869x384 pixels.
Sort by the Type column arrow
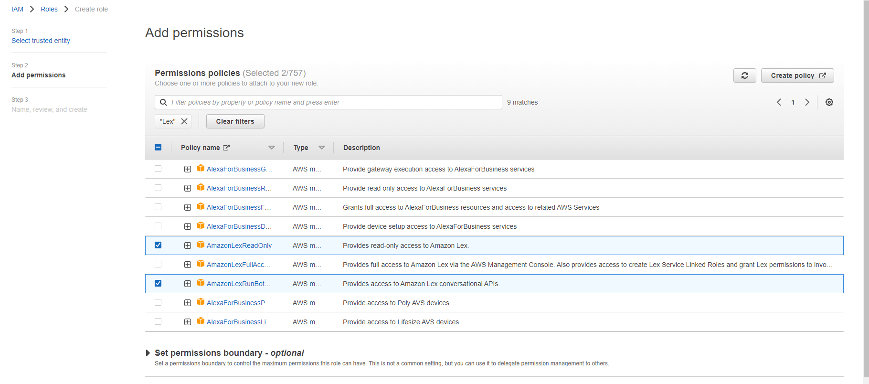[321, 148]
